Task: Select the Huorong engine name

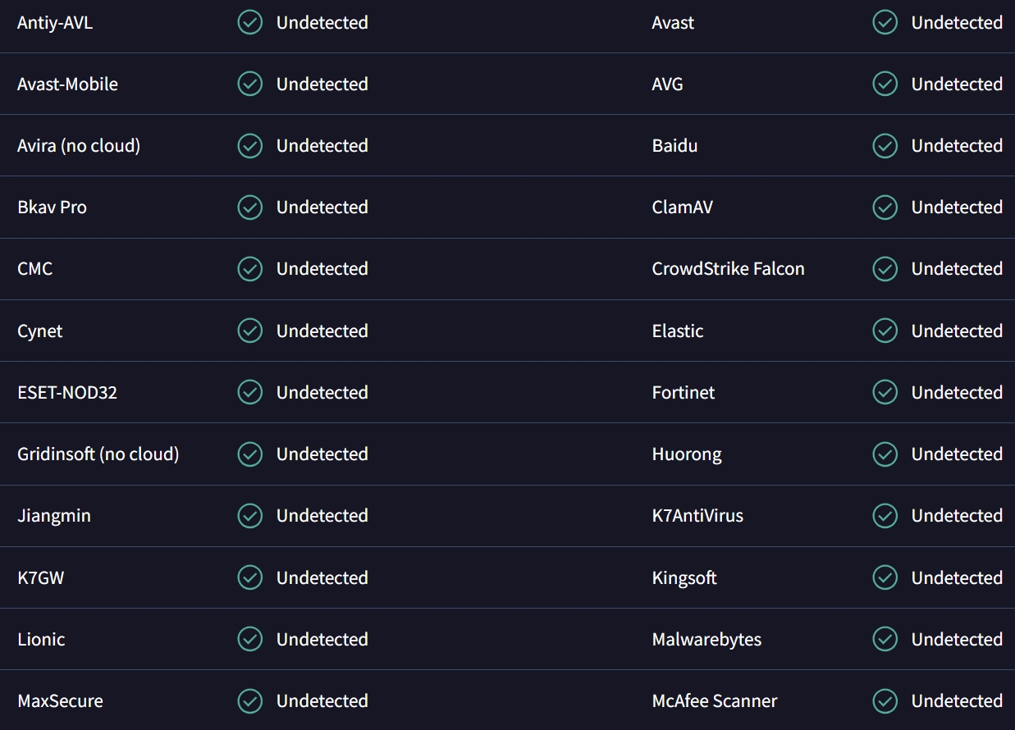Action: 687,454
